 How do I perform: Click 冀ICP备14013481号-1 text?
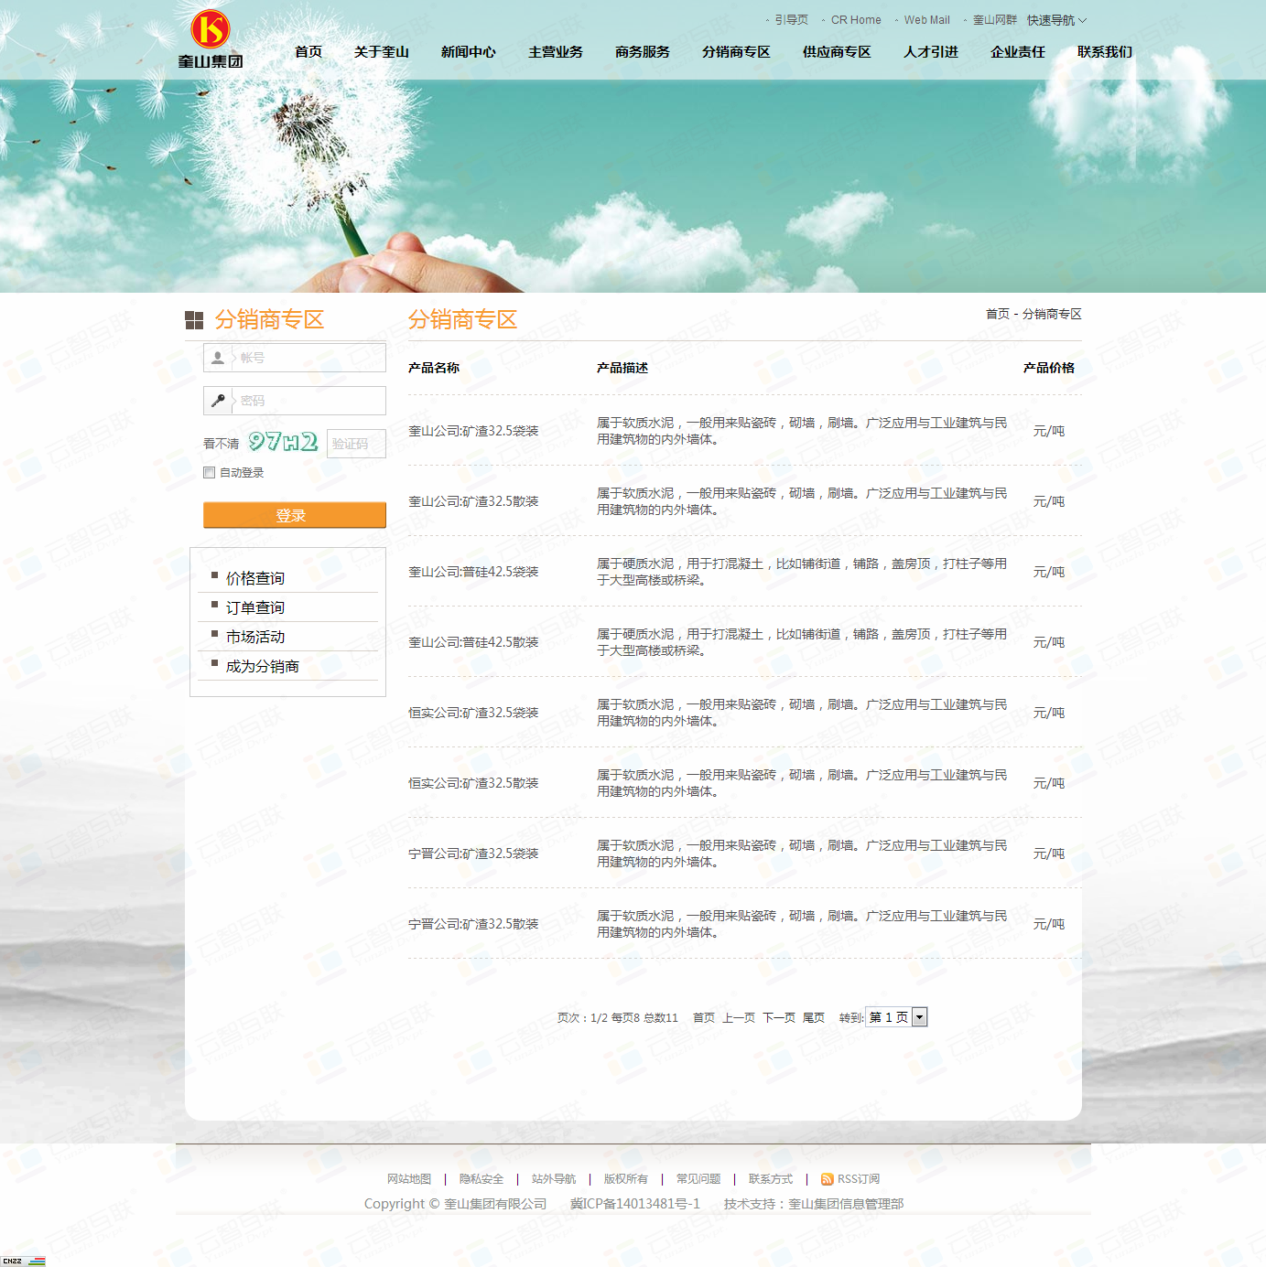(635, 1204)
